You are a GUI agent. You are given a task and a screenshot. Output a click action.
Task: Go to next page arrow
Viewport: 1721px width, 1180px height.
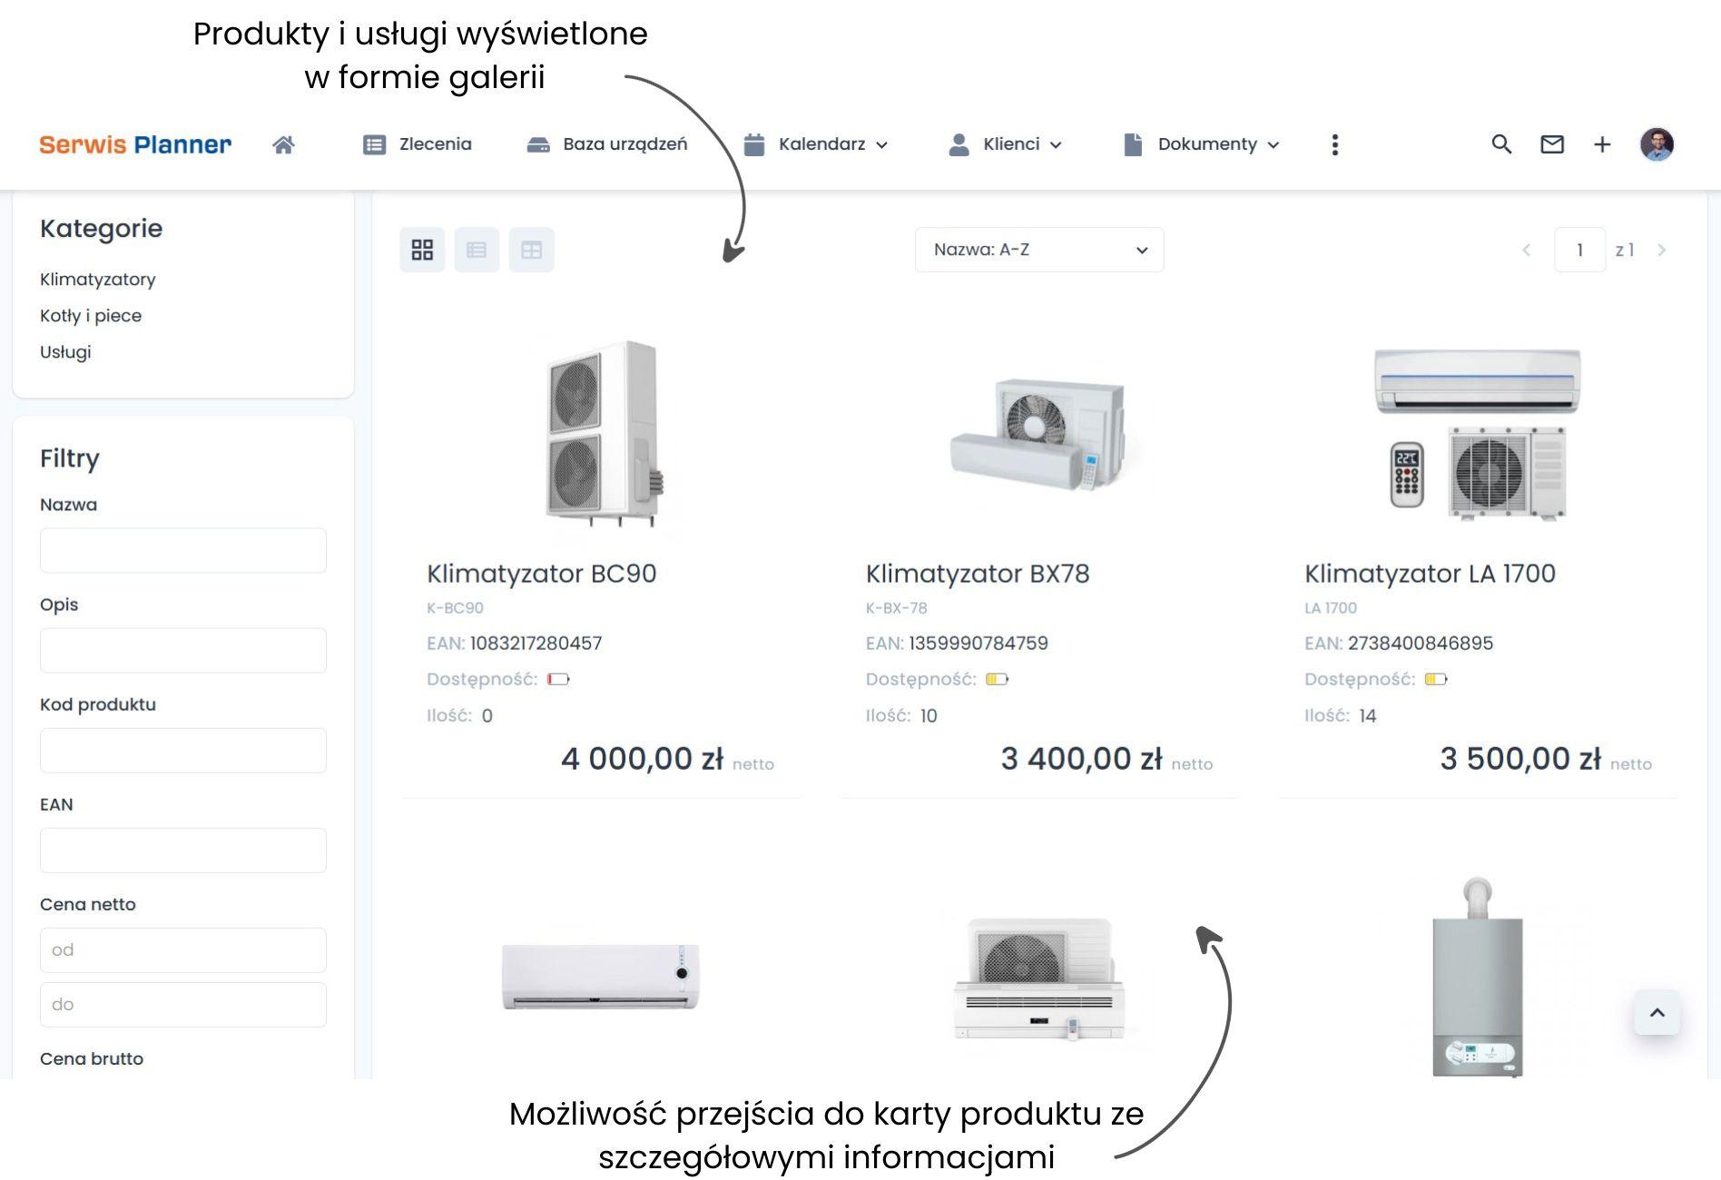click(x=1661, y=250)
